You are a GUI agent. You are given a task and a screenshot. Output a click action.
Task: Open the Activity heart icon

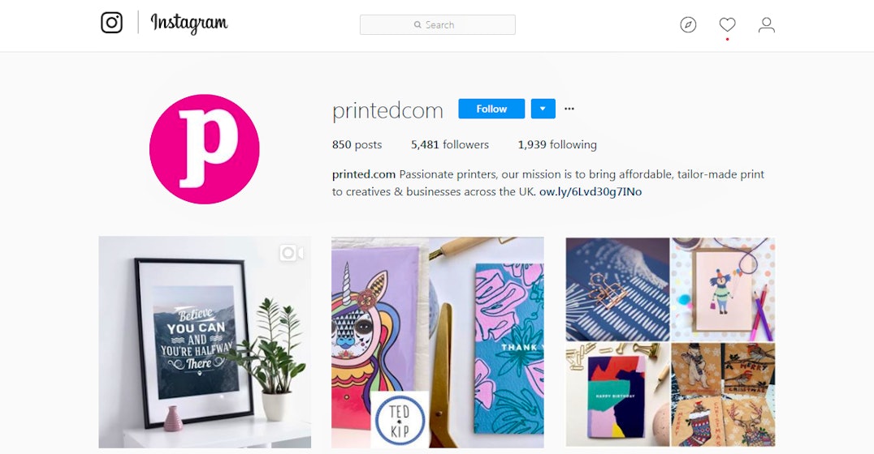click(x=728, y=24)
